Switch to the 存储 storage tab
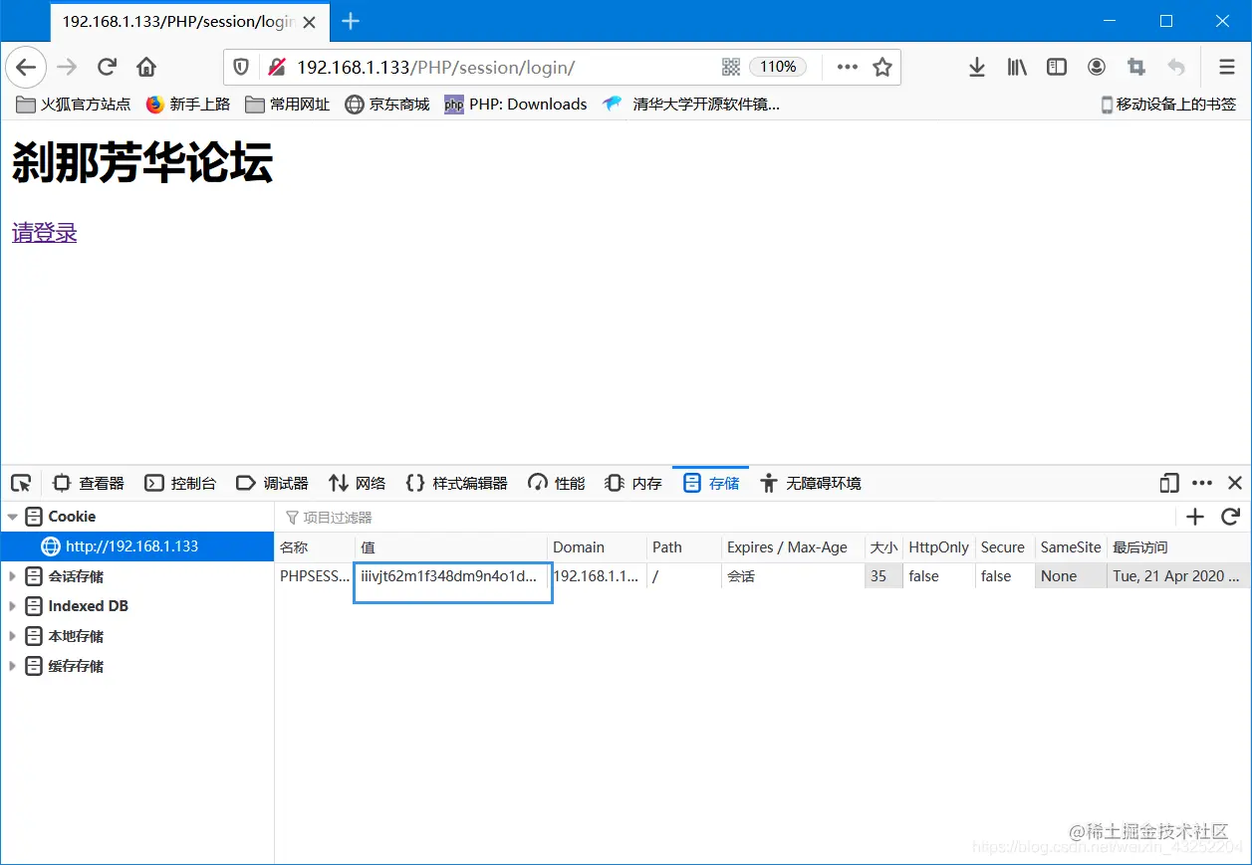 pyautogui.click(x=711, y=483)
